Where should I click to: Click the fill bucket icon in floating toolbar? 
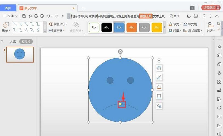(159, 87)
